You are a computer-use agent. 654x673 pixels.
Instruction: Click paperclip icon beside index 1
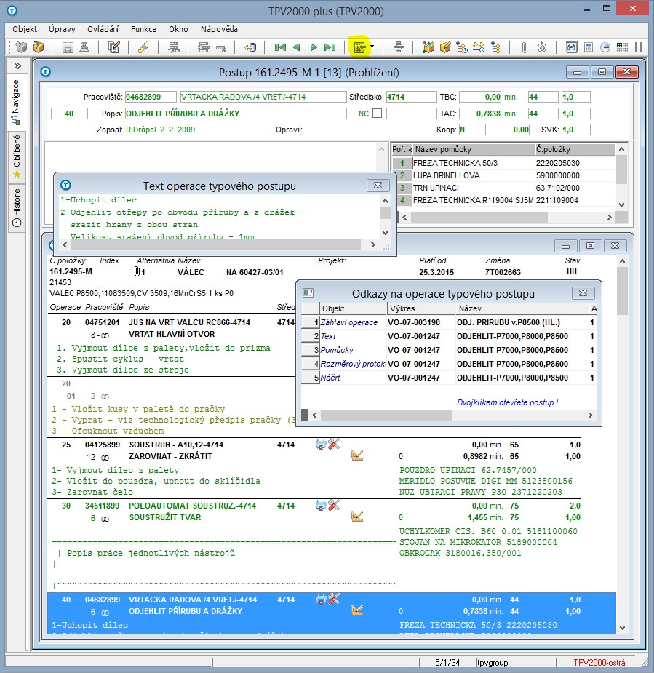(x=137, y=271)
